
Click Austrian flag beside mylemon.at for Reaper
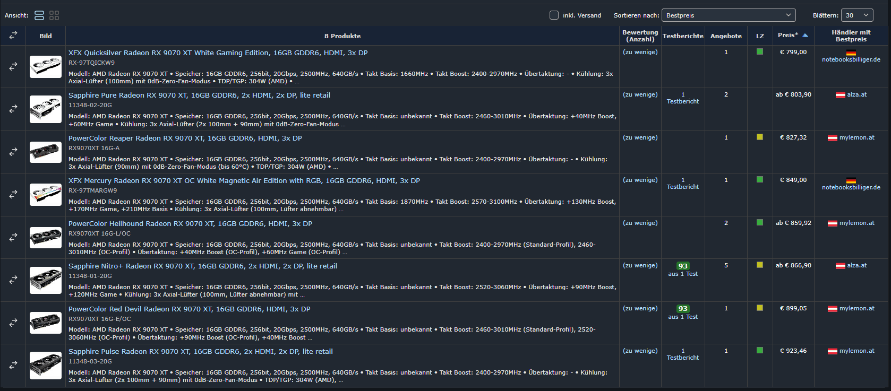point(833,138)
